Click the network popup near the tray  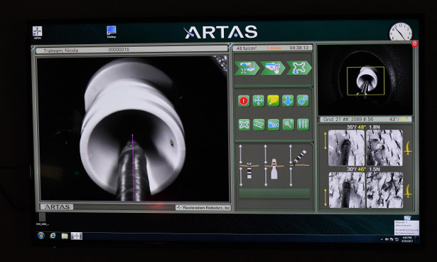406,227
